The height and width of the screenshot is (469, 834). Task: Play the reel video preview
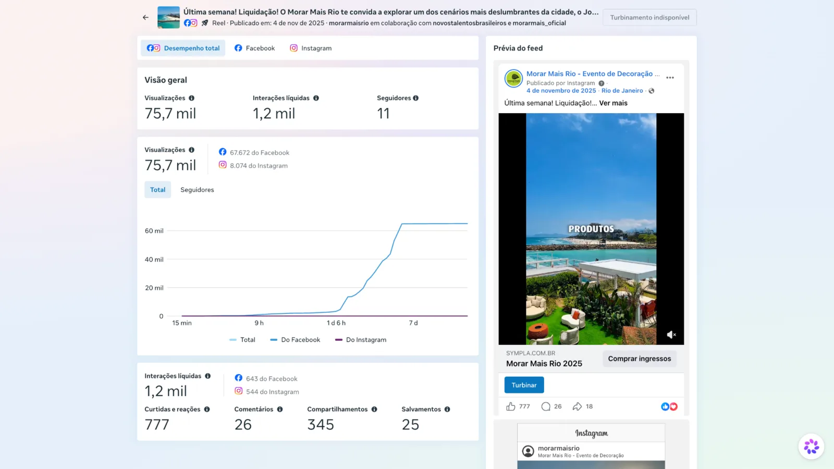click(x=591, y=229)
